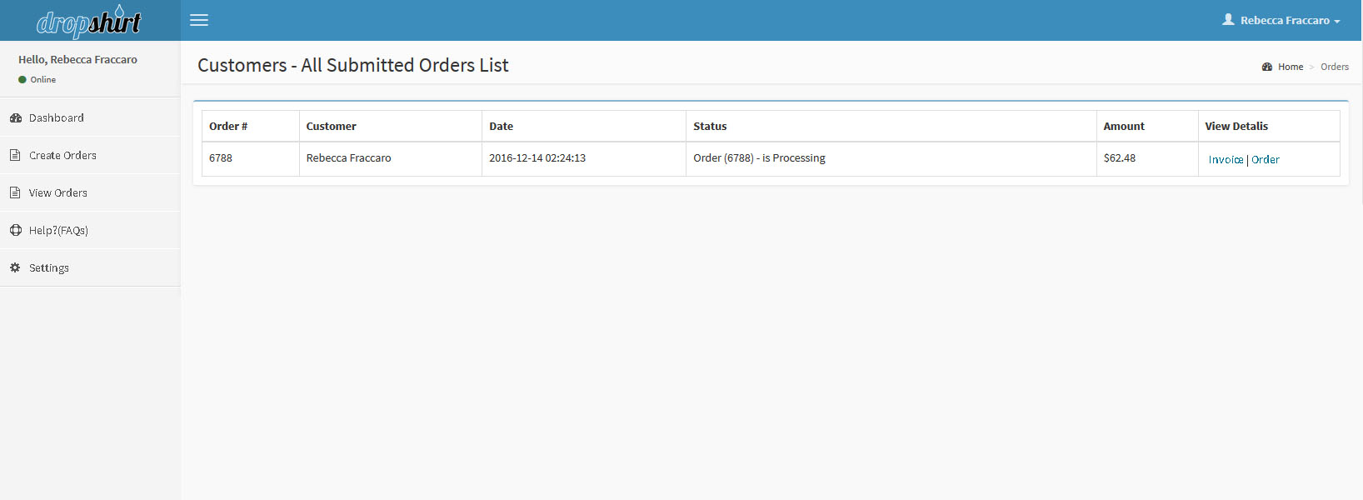The image size is (1363, 500).
Task: Select the $62.48 amount cell
Action: pos(1147,158)
